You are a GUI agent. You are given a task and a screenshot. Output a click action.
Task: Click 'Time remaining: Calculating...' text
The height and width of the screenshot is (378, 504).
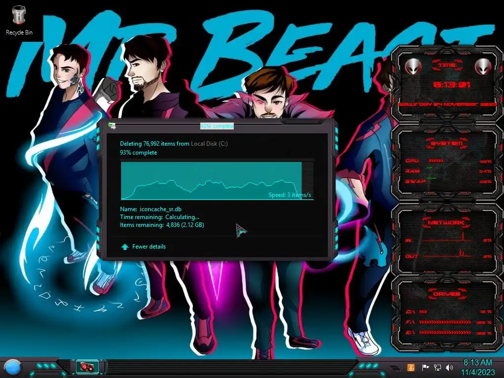[x=159, y=217]
